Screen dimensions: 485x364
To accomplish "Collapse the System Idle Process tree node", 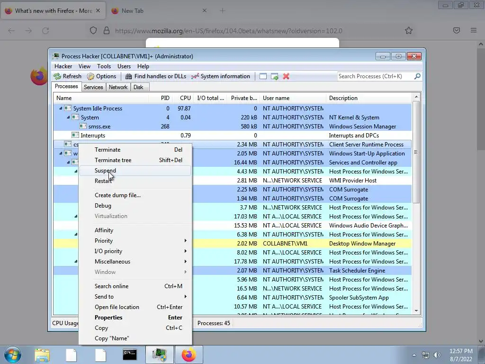I will tap(61, 109).
